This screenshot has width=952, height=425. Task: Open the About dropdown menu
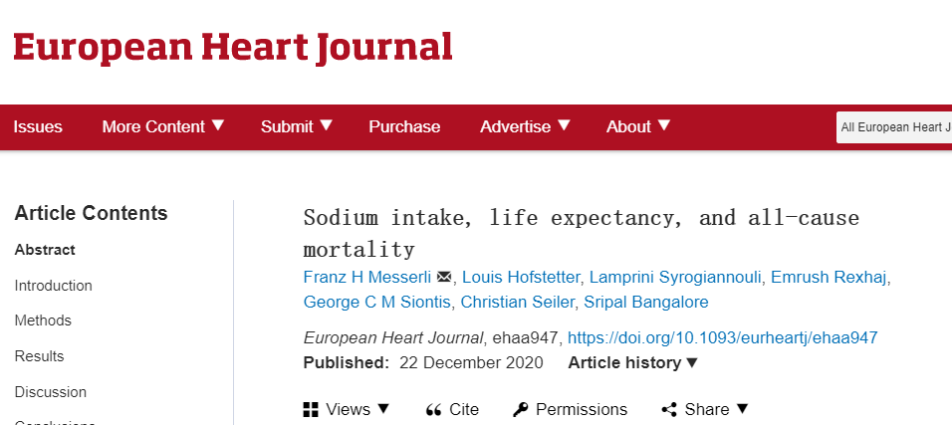coord(638,126)
